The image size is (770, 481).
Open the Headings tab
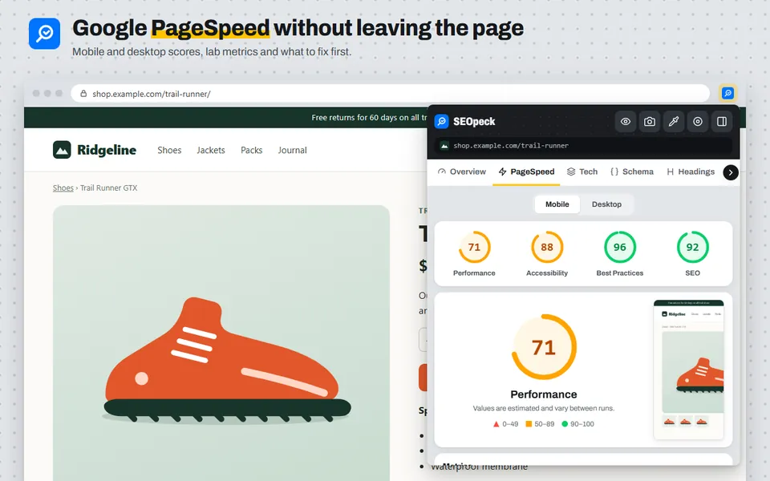(691, 172)
